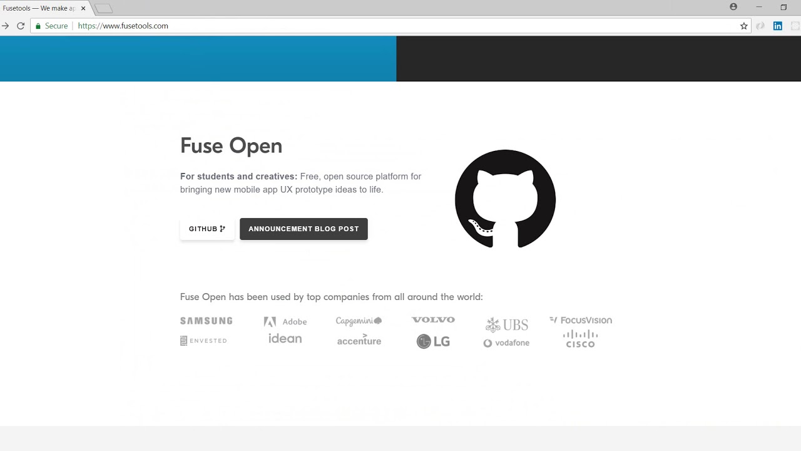This screenshot has height=451, width=801.
Task: Open the Announcement Blog Post button
Action: point(304,229)
